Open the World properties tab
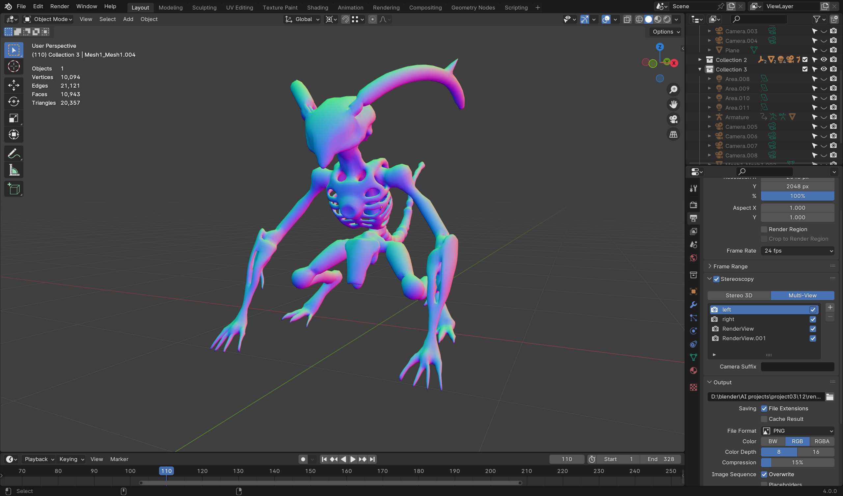Screen dimensions: 843x496 693,258
